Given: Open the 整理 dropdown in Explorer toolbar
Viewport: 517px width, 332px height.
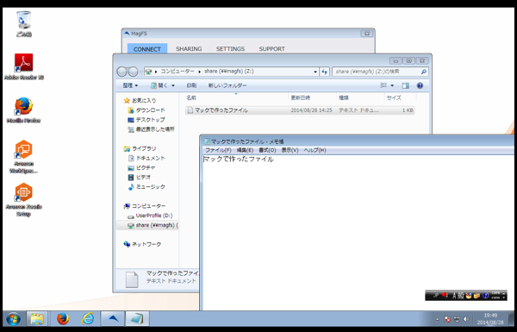Looking at the screenshot, I should pyautogui.click(x=130, y=85).
